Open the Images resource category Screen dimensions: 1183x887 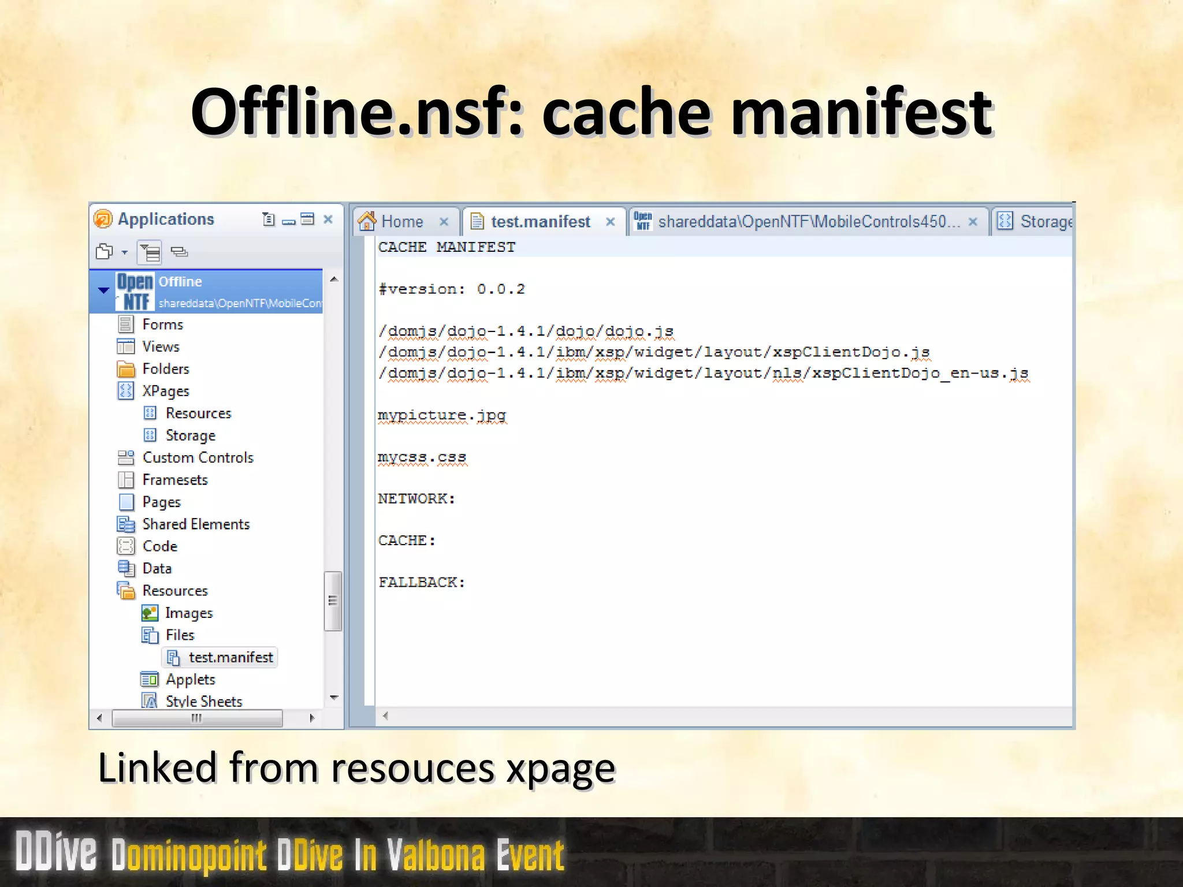click(x=189, y=613)
